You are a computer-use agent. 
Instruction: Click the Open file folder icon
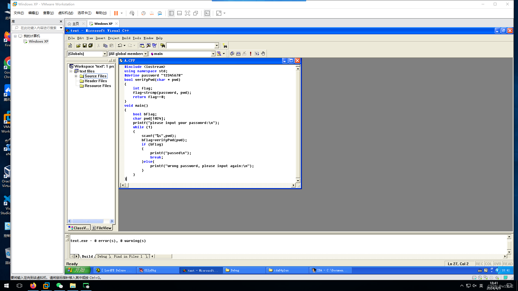(x=78, y=46)
